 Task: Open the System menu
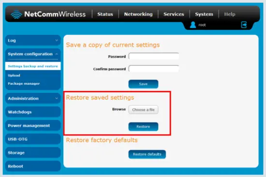point(204,14)
